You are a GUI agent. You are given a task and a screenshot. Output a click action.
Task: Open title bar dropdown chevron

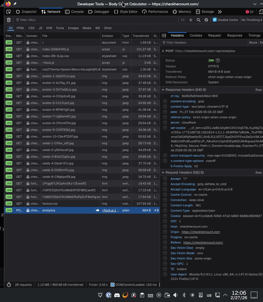(x=255, y=4)
